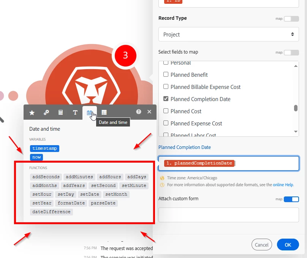Click the Attach custom form input field
The width and height of the screenshot is (307, 258).
(x=228, y=215)
